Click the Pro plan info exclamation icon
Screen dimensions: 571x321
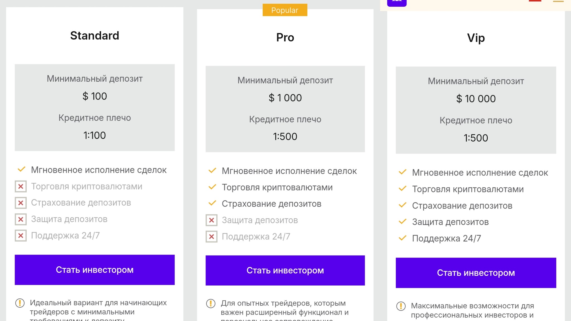pos(211,303)
